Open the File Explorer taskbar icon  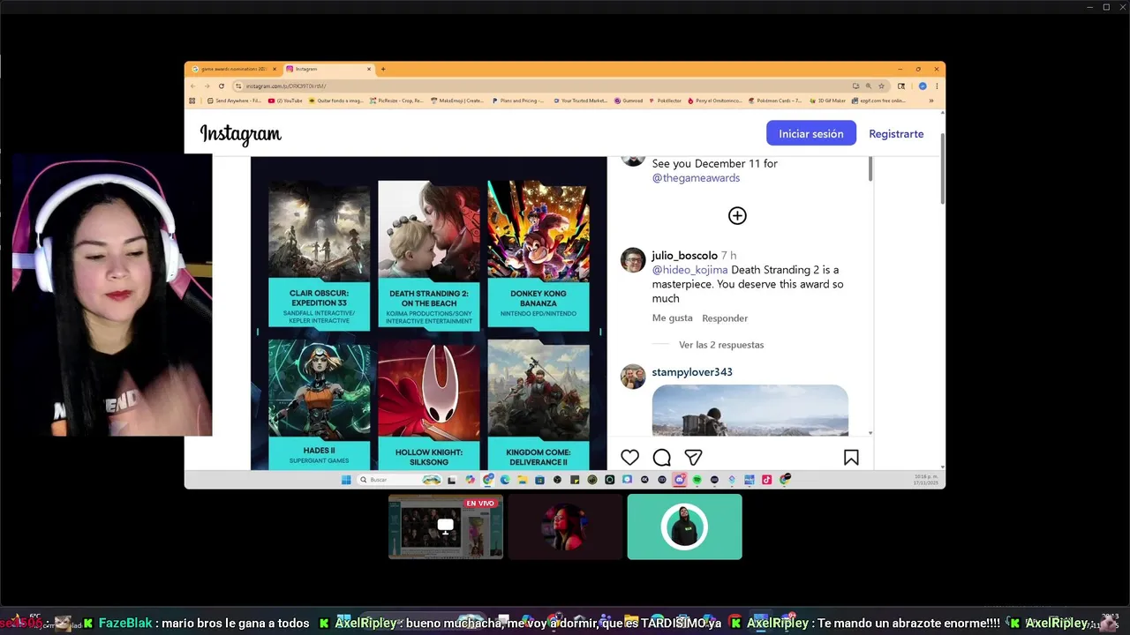[523, 480]
